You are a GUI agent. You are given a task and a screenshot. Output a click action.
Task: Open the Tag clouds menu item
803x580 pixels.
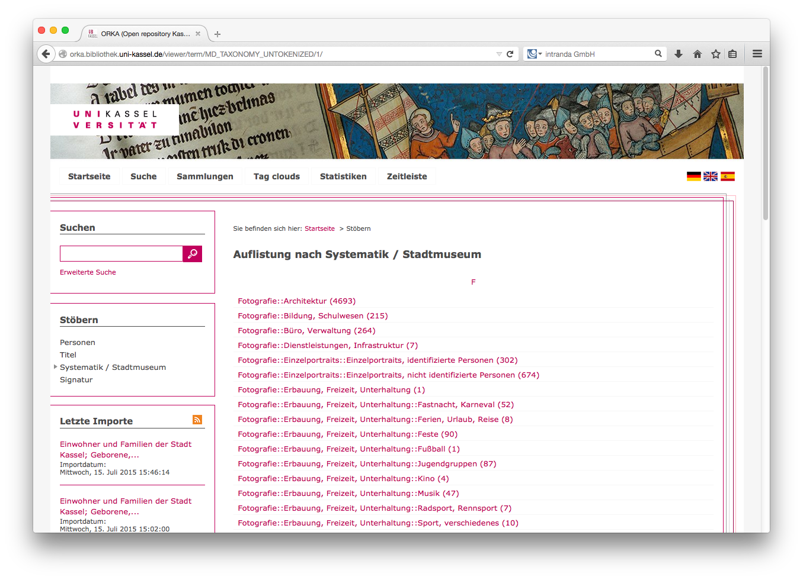tap(277, 176)
